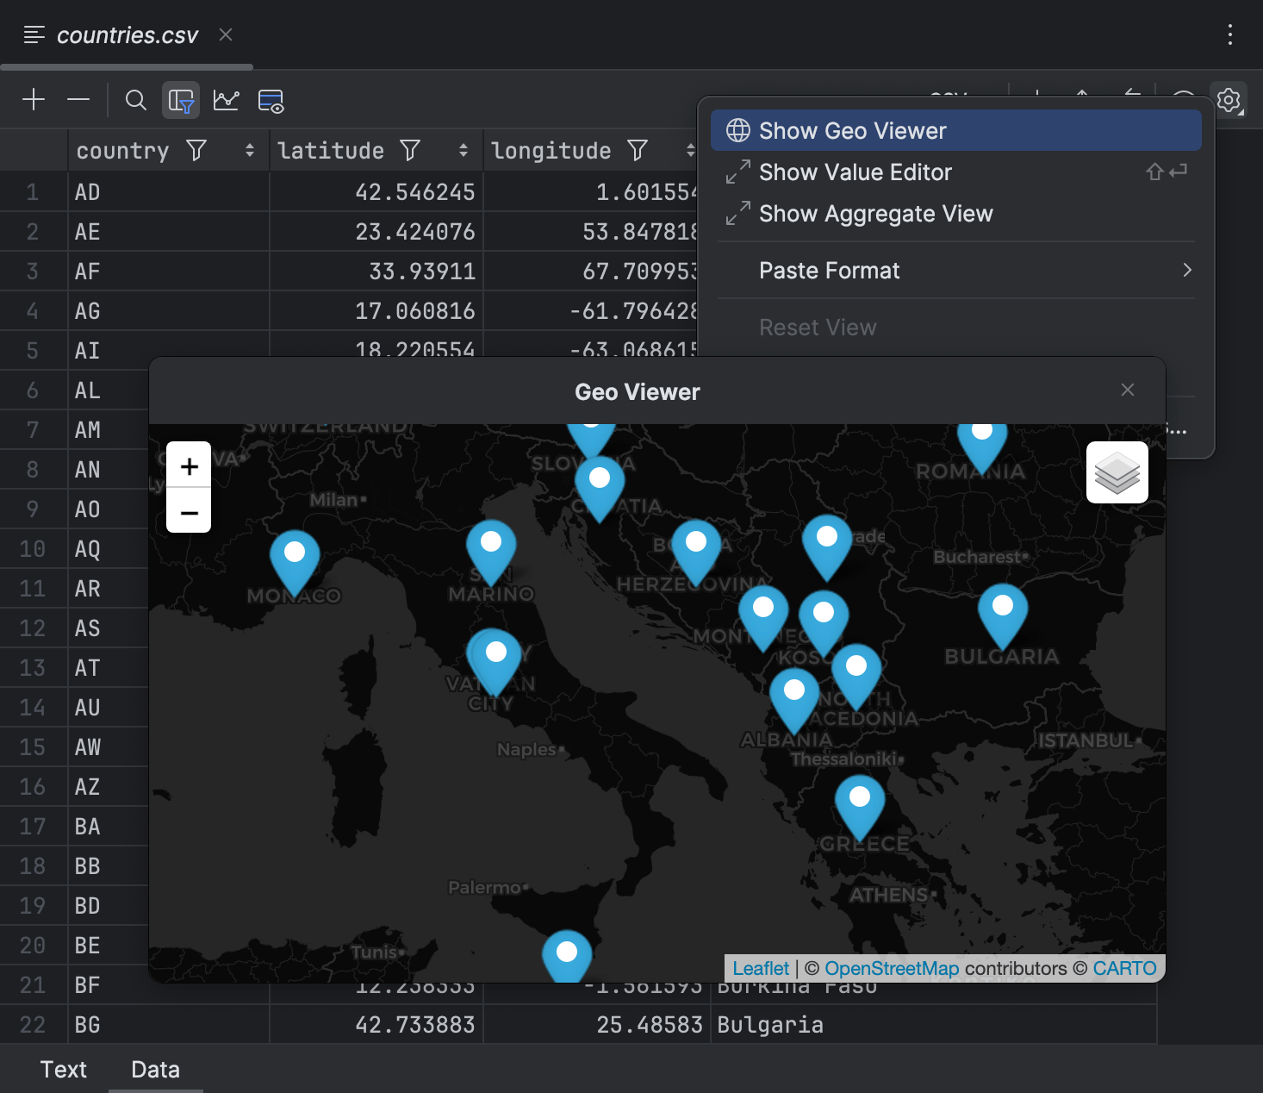The image size is (1263, 1093).
Task: Toggle sort order on the country column
Action: pyautogui.click(x=248, y=150)
